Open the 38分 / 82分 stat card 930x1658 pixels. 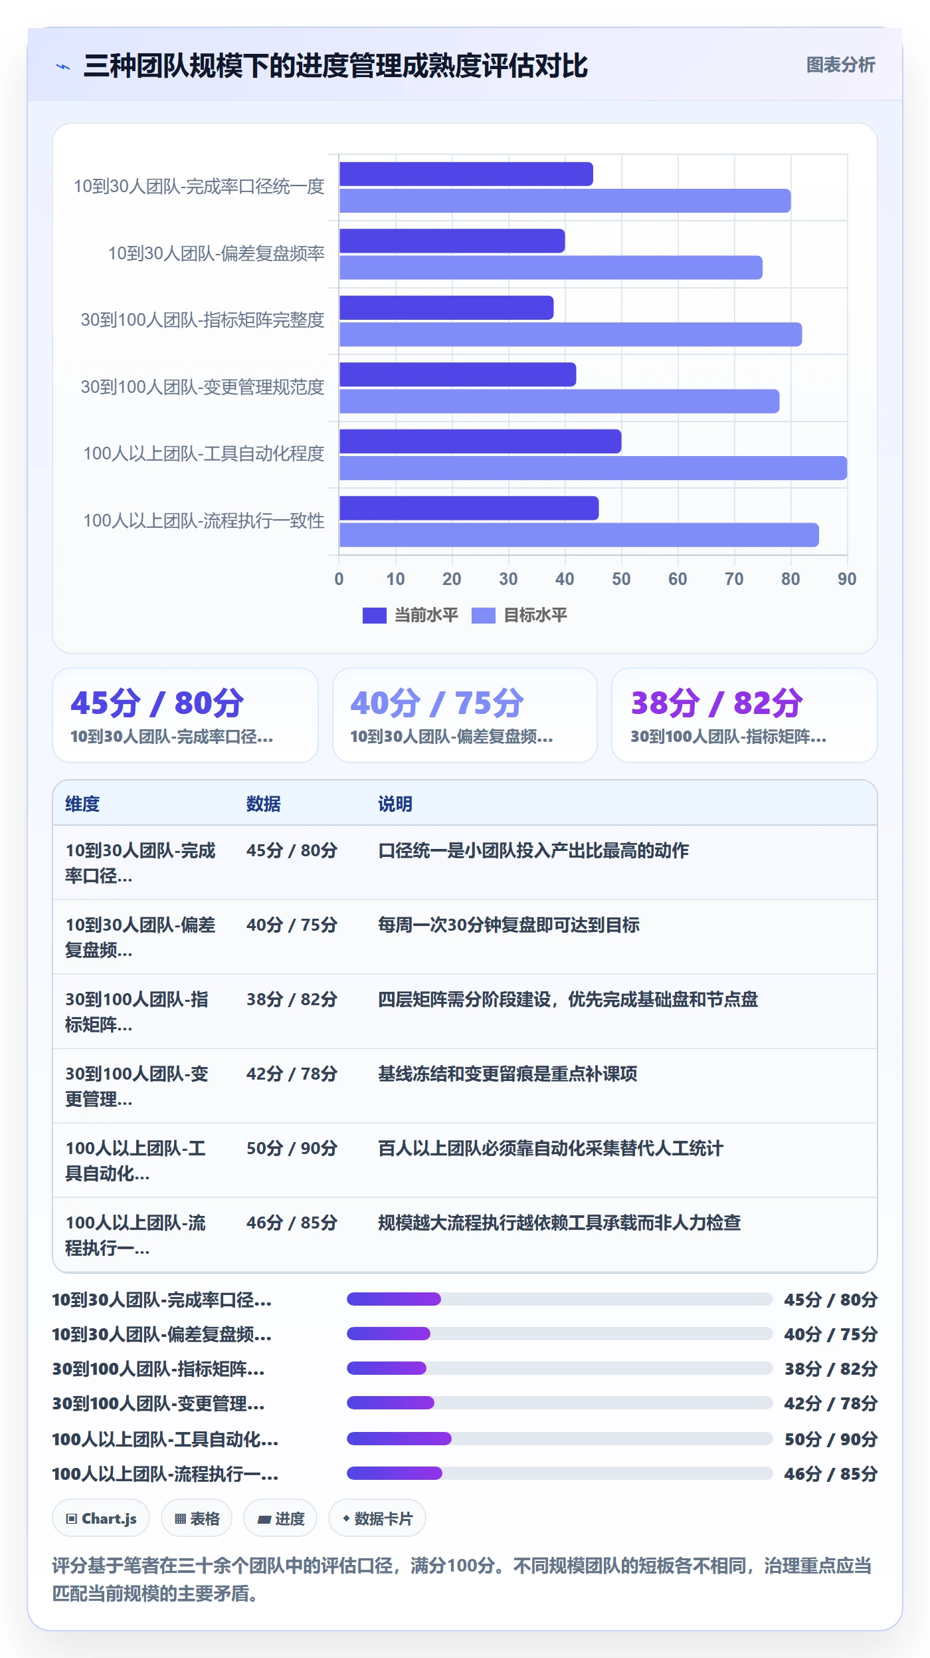745,715
